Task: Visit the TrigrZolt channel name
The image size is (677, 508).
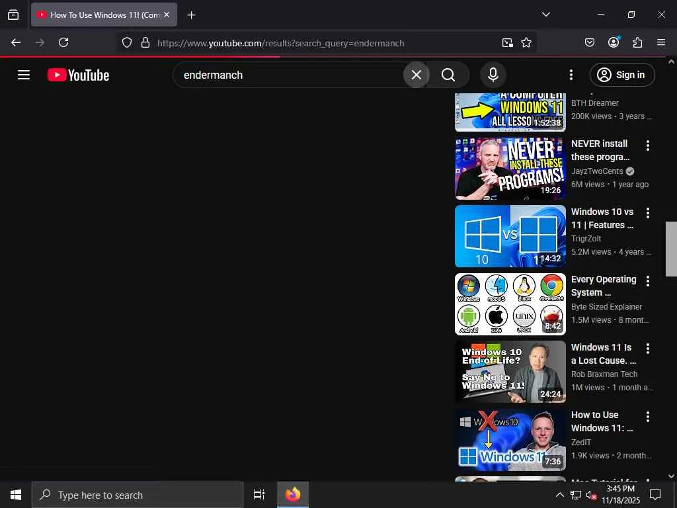Action: [586, 238]
